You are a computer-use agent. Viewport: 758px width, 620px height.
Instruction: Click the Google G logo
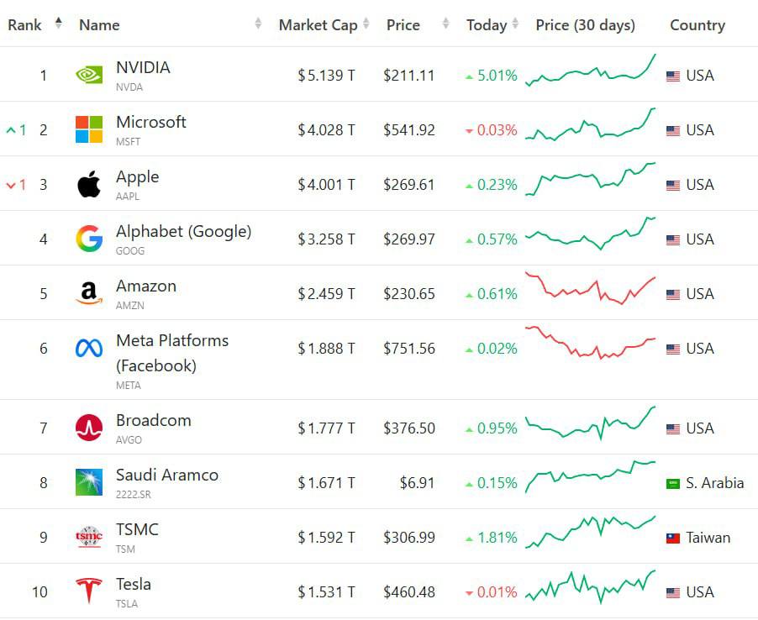tap(89, 239)
